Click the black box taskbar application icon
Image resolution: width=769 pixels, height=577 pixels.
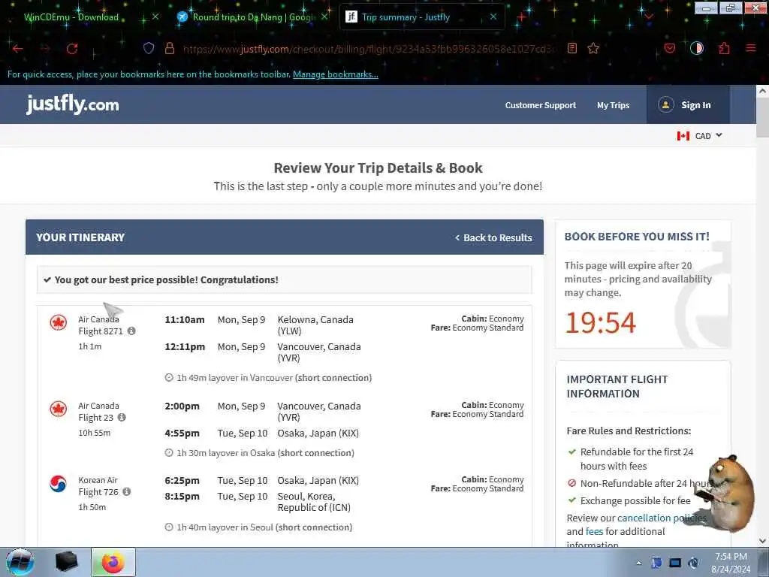pos(67,562)
